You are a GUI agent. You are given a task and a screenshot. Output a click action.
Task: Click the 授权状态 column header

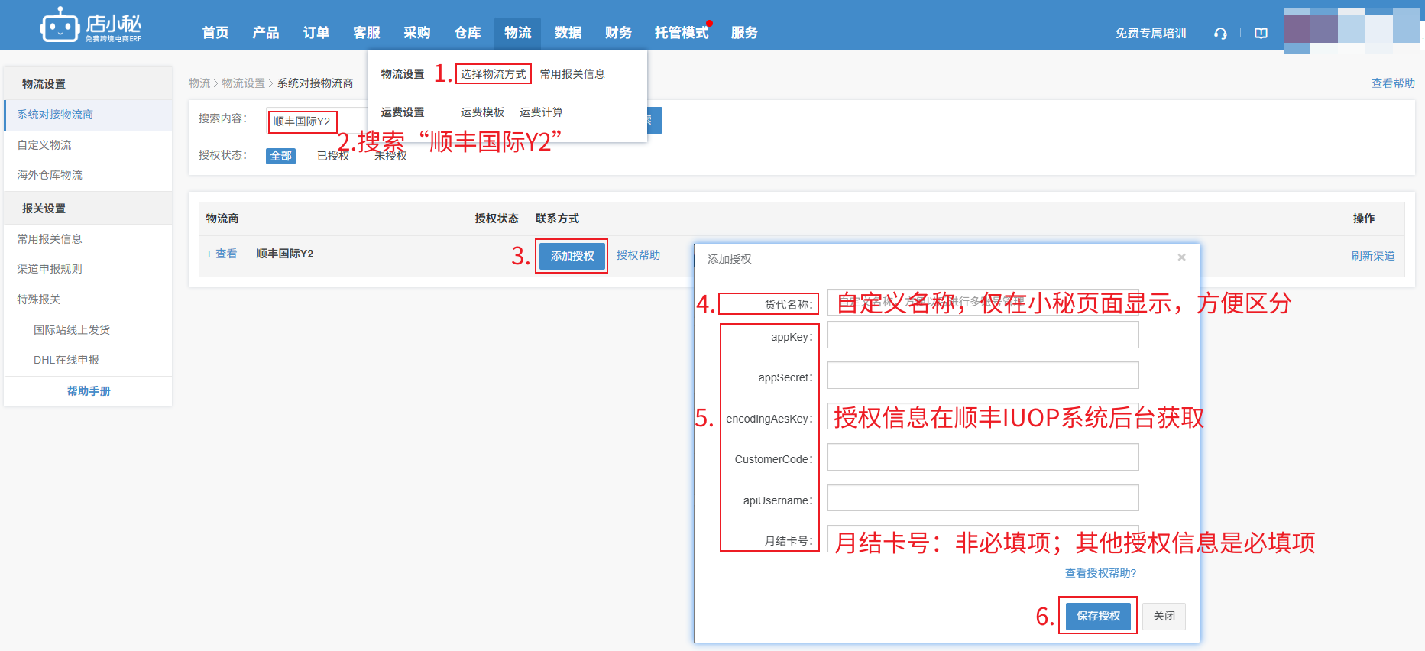(497, 219)
